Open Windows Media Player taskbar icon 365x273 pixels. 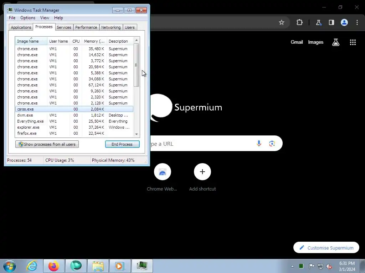[120, 266]
